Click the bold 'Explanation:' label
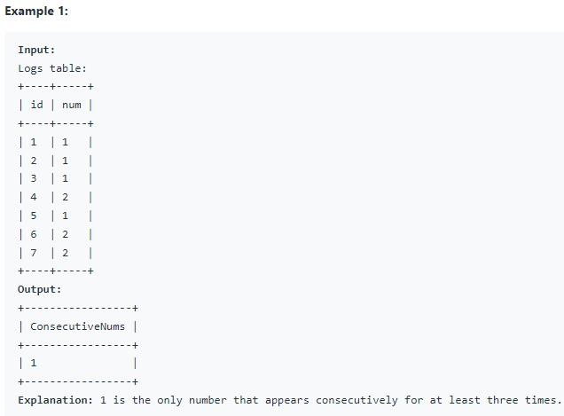Image resolution: width=564 pixels, height=416 pixels. click(x=55, y=400)
